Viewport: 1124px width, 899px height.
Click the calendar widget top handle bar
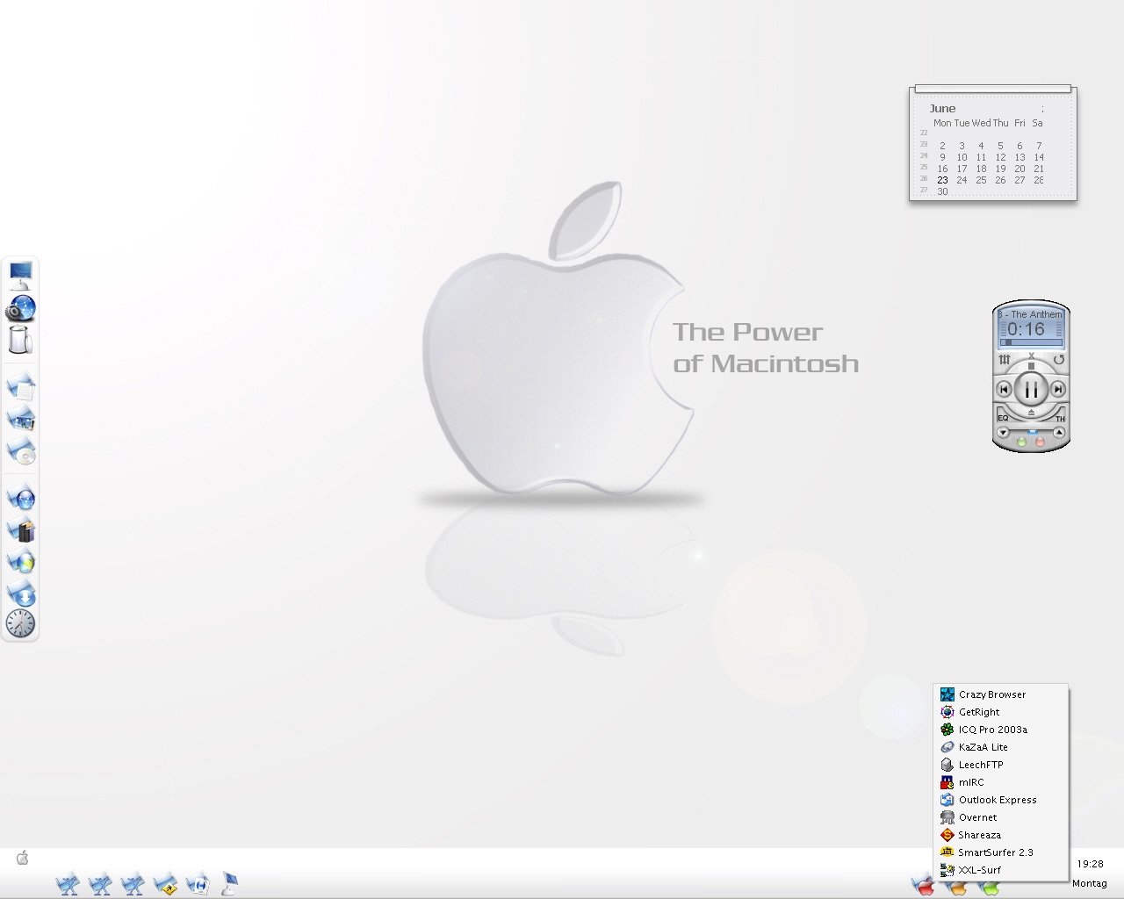pos(993,89)
